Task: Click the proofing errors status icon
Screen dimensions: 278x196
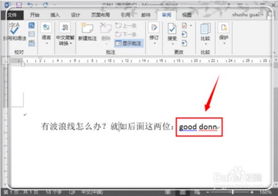Action: (72, 192)
